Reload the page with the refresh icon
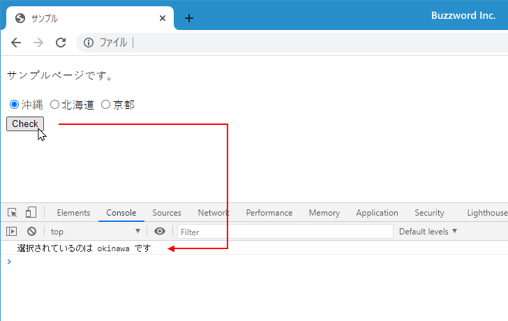Screen dimensions: 508x321 point(61,43)
